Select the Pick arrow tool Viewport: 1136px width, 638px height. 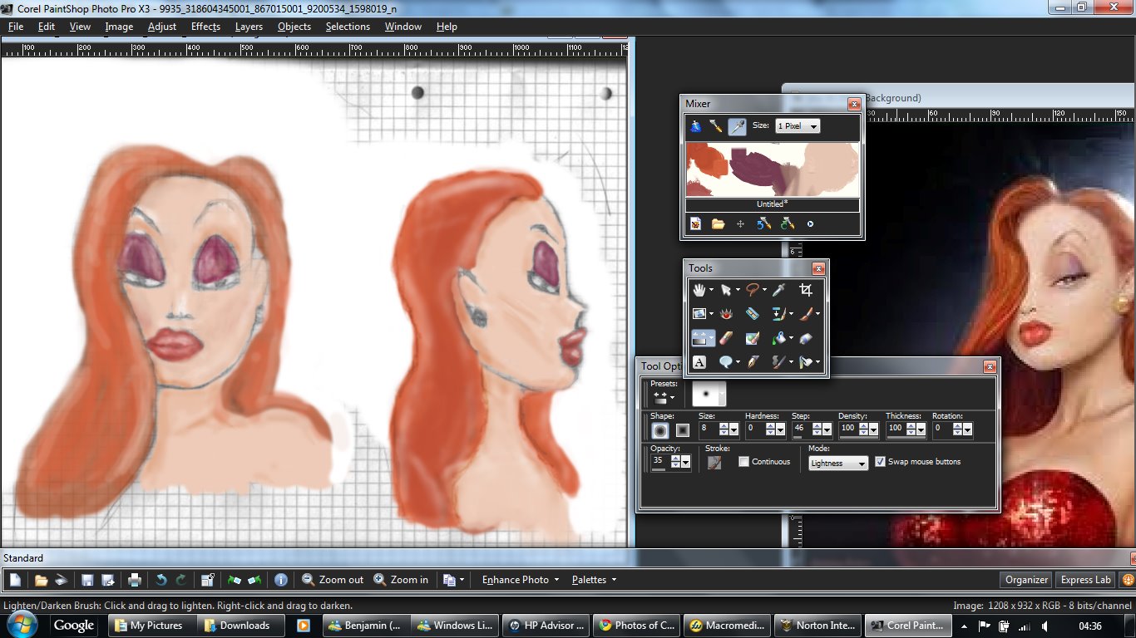coord(726,290)
